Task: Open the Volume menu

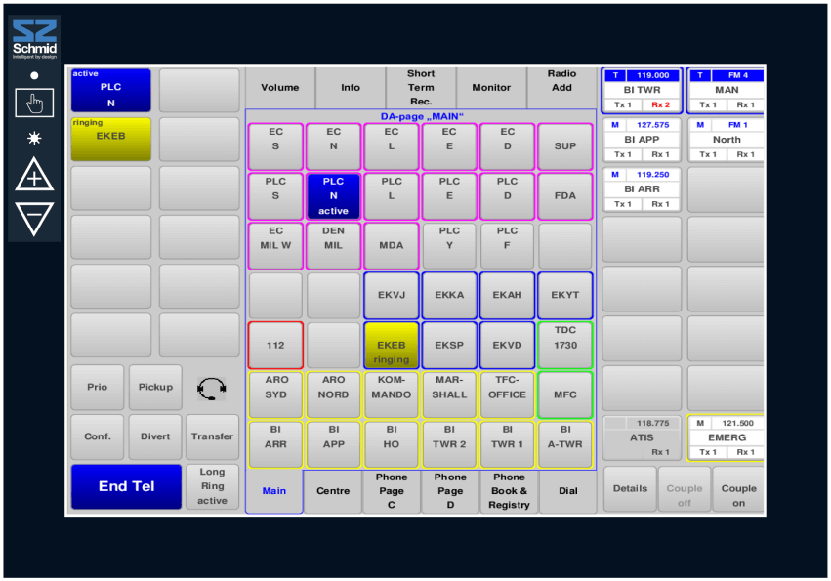Action: pyautogui.click(x=280, y=88)
